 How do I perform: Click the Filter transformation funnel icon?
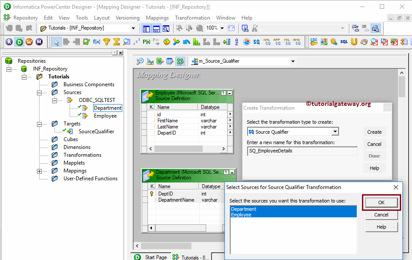pos(107,42)
